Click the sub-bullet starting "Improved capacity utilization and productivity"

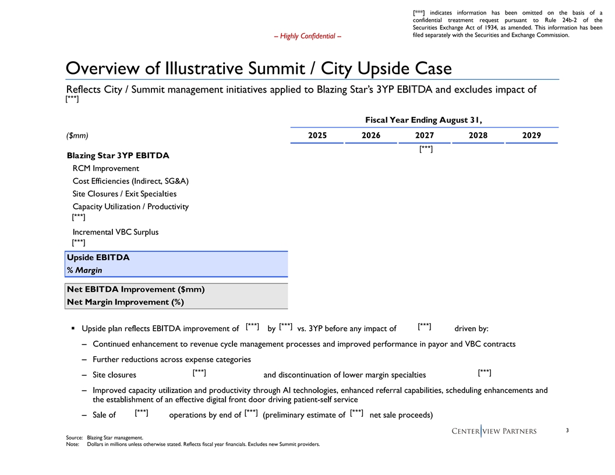[320, 395]
